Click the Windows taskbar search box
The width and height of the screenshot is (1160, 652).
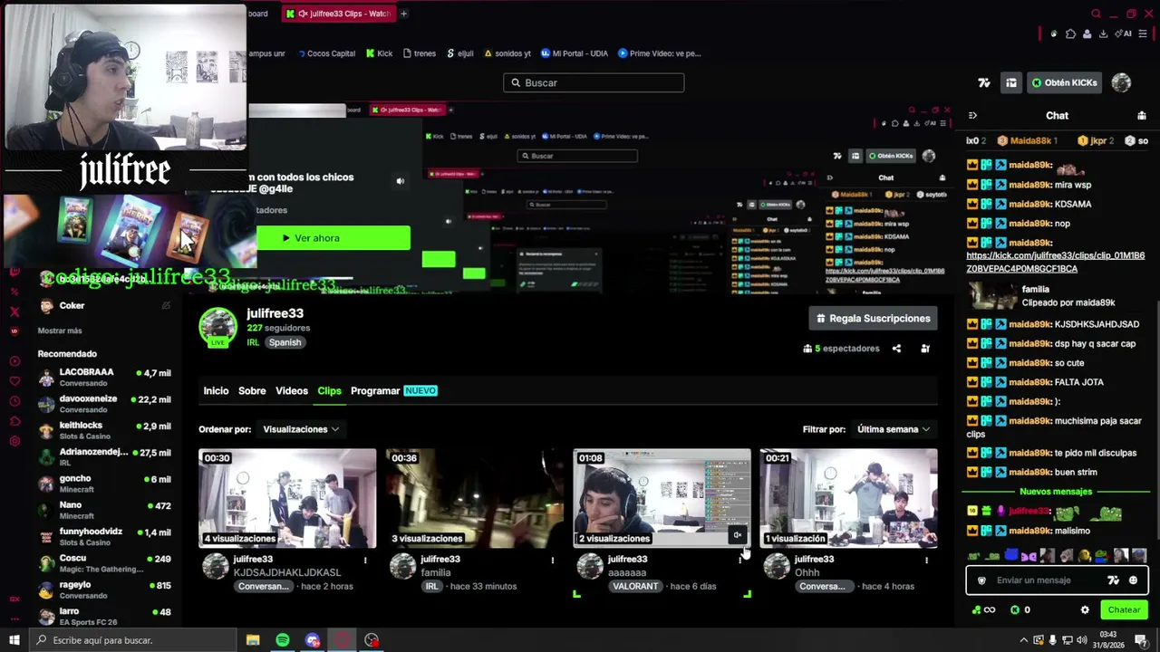click(134, 640)
